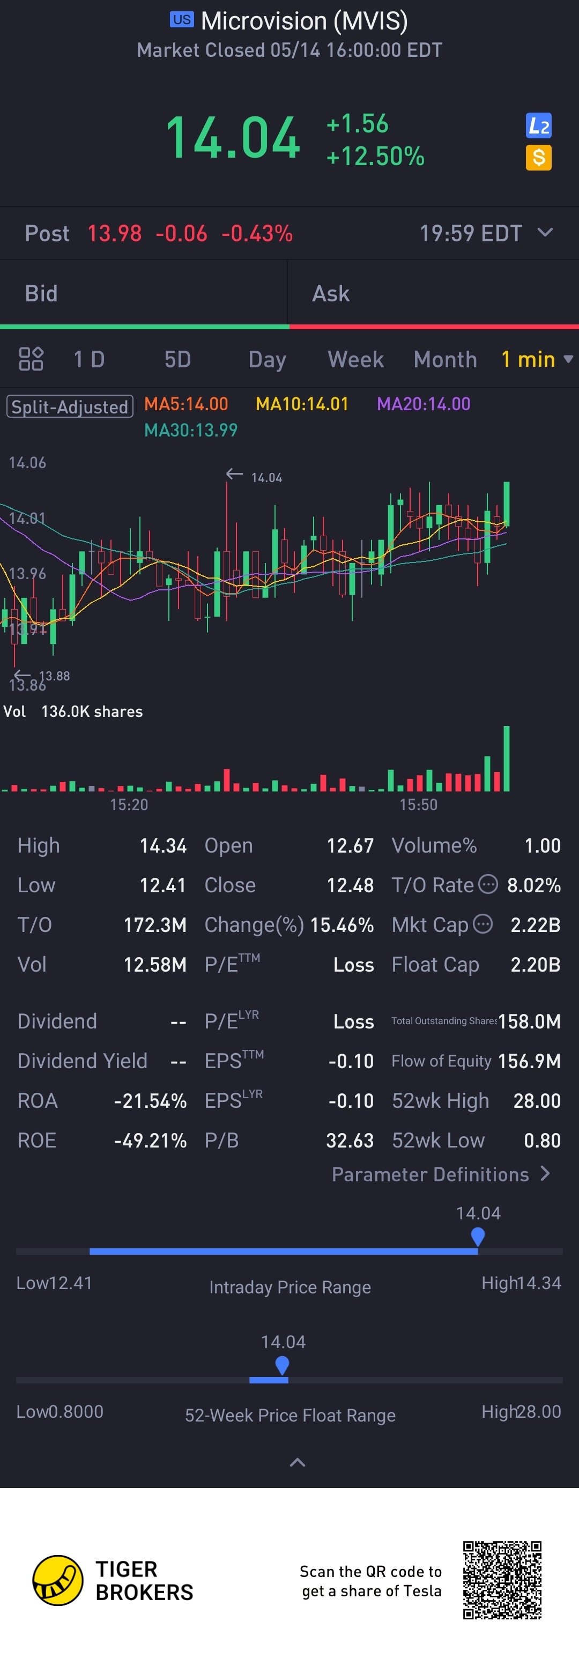
Task: Open the chart layout grid icon
Action: click(31, 359)
